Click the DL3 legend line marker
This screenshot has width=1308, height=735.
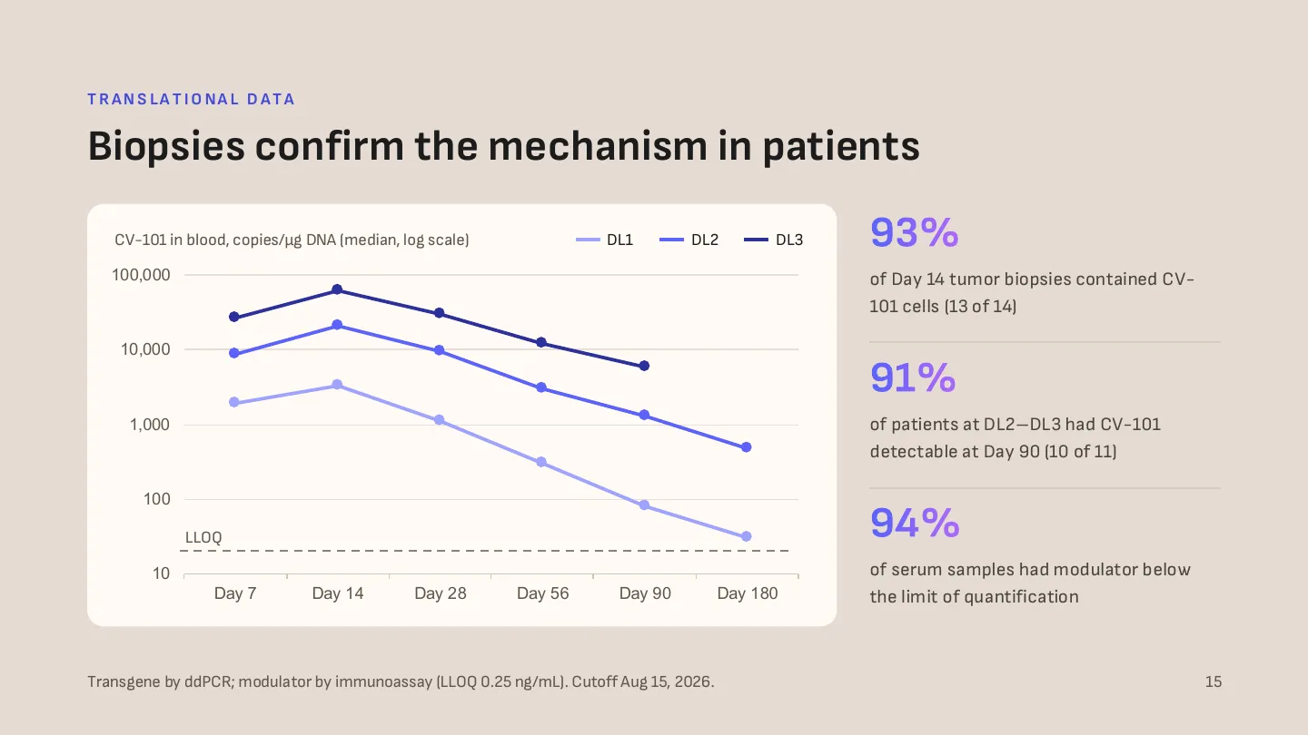tap(756, 240)
